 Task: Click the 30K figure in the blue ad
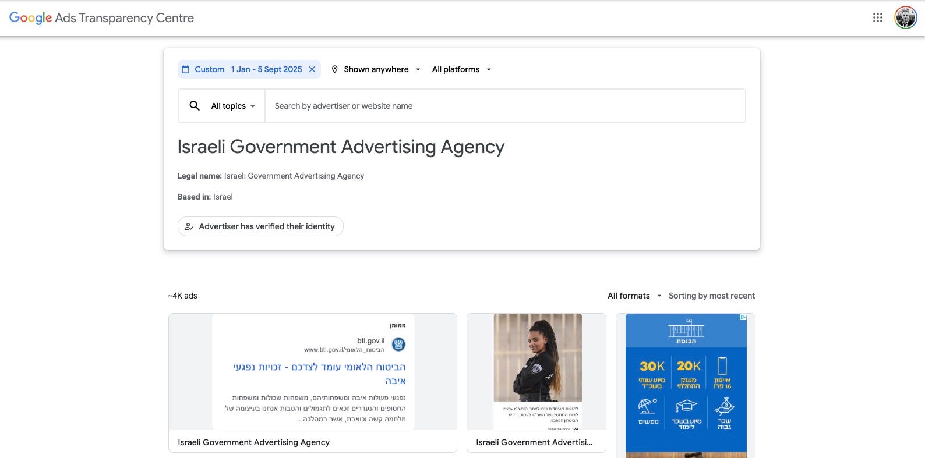click(652, 366)
